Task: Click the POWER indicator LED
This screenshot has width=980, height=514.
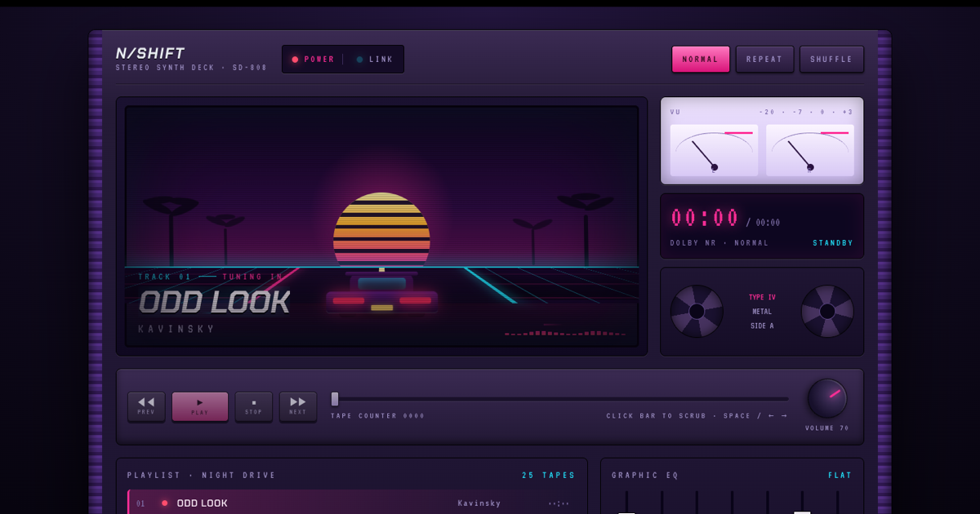Action: point(295,60)
